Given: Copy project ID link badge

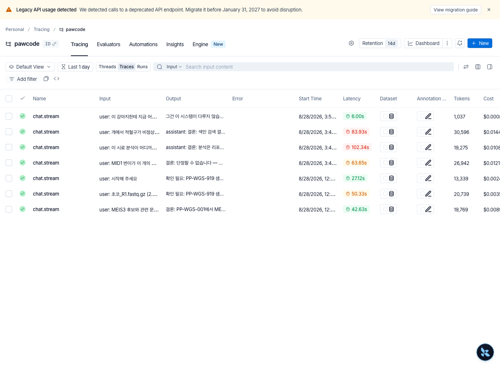Looking at the screenshot, I should coord(51,44).
